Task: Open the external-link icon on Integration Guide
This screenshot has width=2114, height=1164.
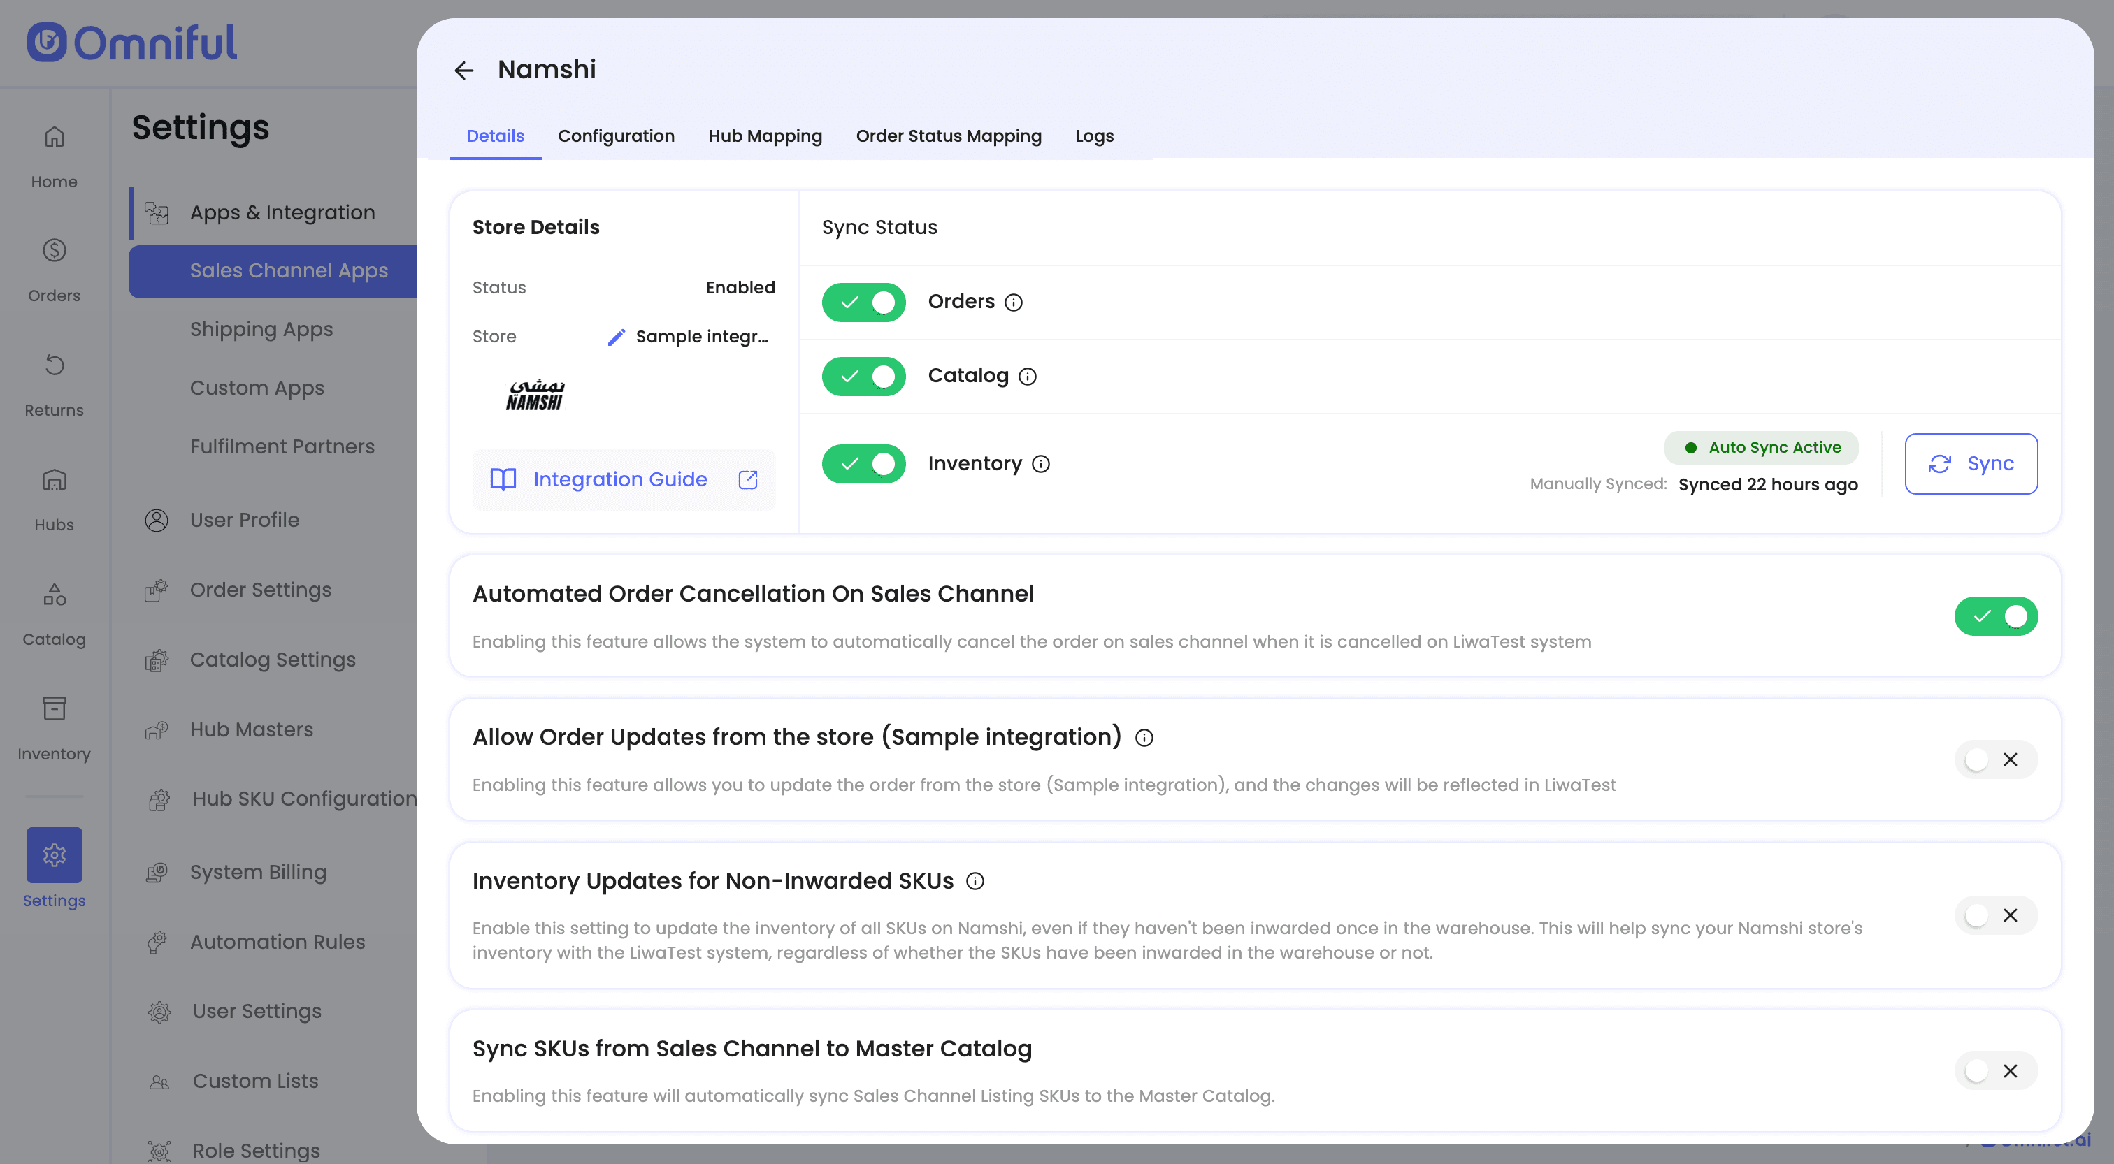Action: pos(747,480)
